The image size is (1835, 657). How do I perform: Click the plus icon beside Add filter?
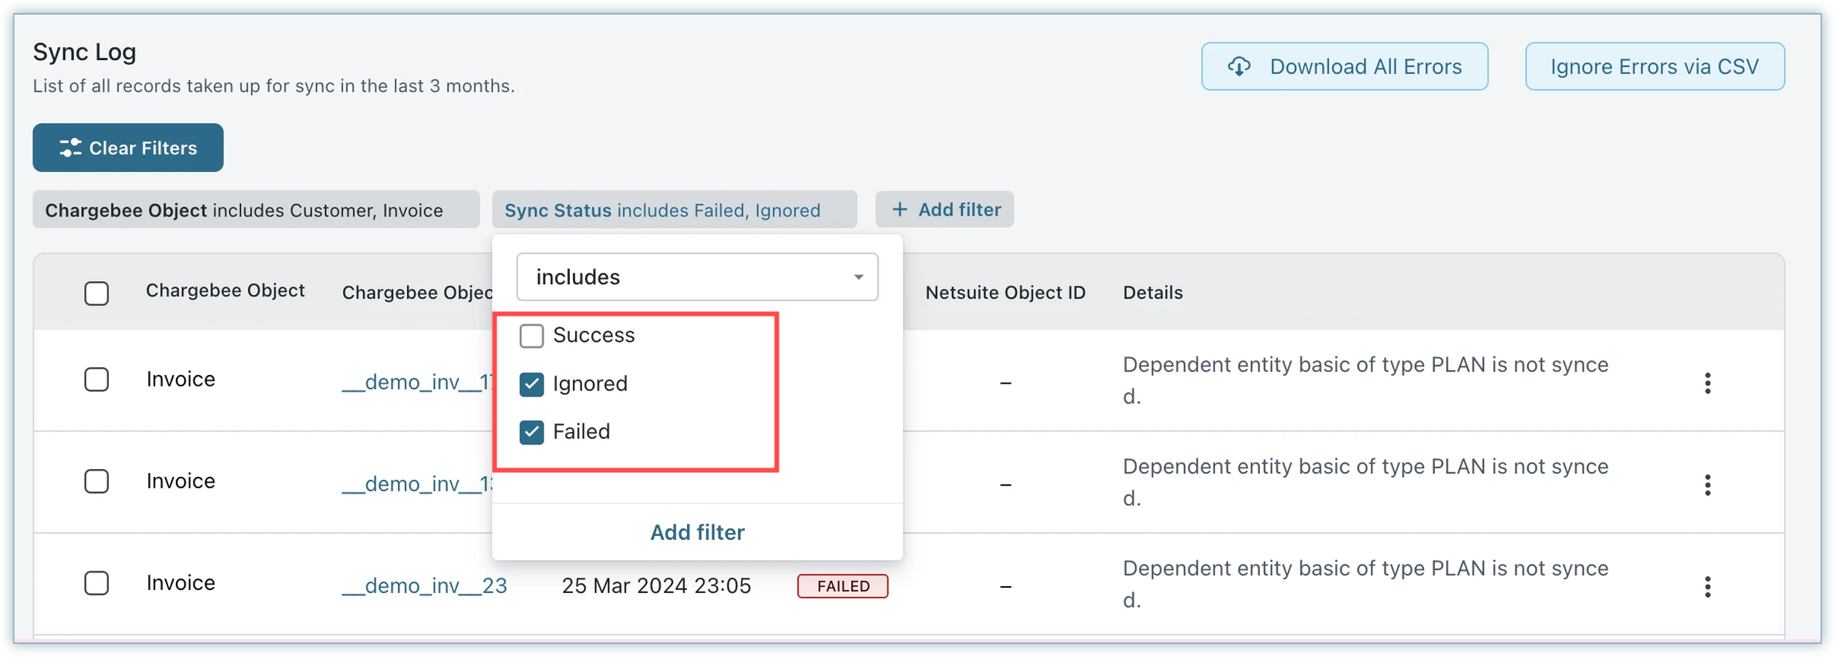click(899, 210)
